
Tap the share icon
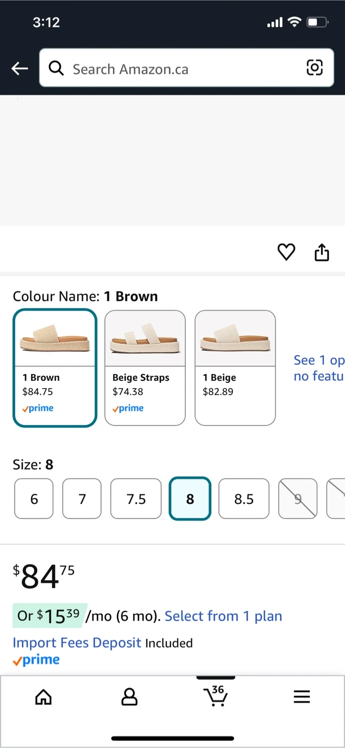[x=322, y=252]
